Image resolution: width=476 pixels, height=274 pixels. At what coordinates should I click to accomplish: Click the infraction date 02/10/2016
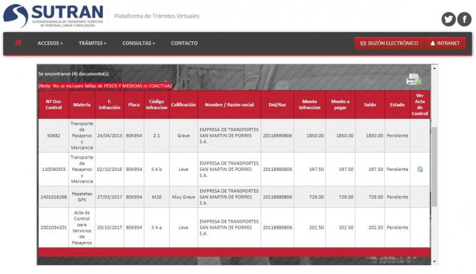coord(109,169)
